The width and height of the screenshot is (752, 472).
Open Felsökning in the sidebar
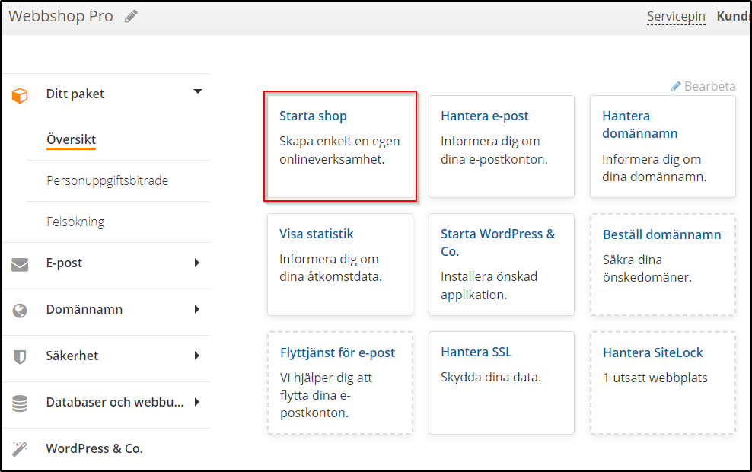75,222
